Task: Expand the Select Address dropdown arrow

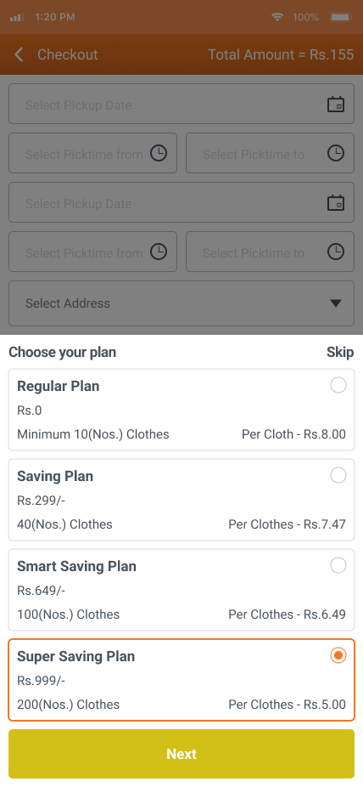Action: click(336, 303)
